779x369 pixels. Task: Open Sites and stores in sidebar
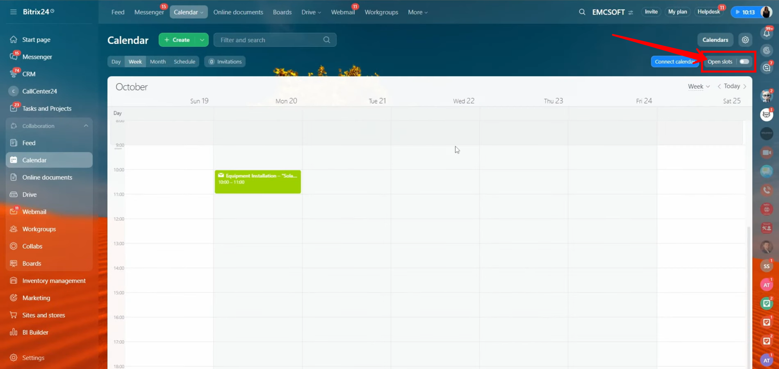tap(43, 315)
